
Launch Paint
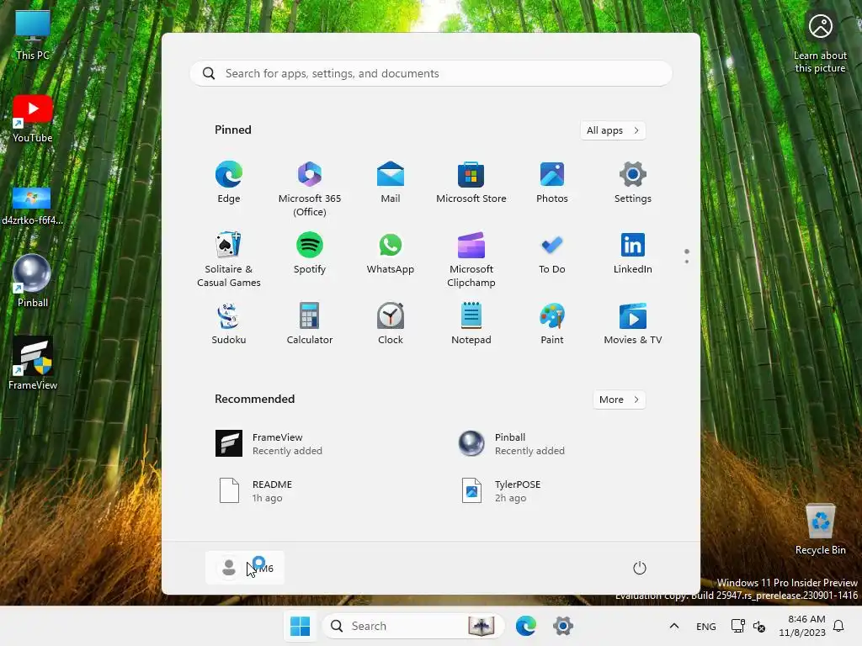tap(552, 324)
